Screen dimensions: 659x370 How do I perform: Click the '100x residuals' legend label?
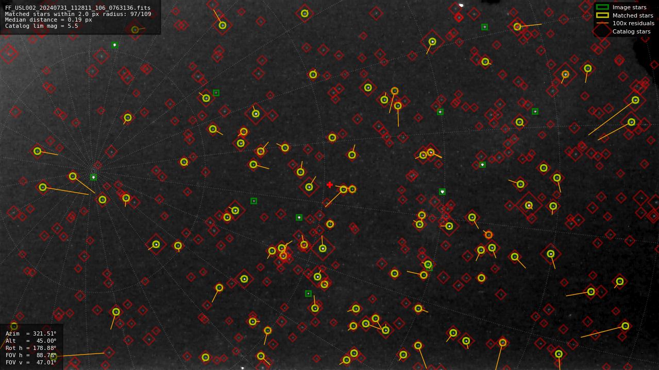633,23
